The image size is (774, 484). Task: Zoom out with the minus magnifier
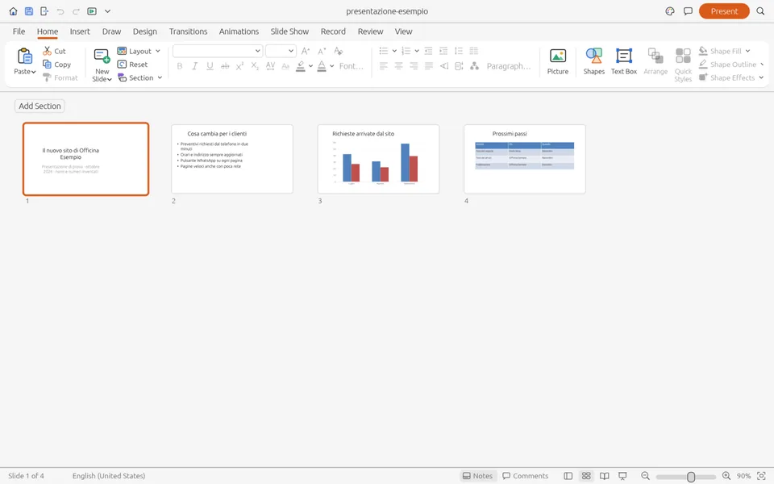pos(645,476)
